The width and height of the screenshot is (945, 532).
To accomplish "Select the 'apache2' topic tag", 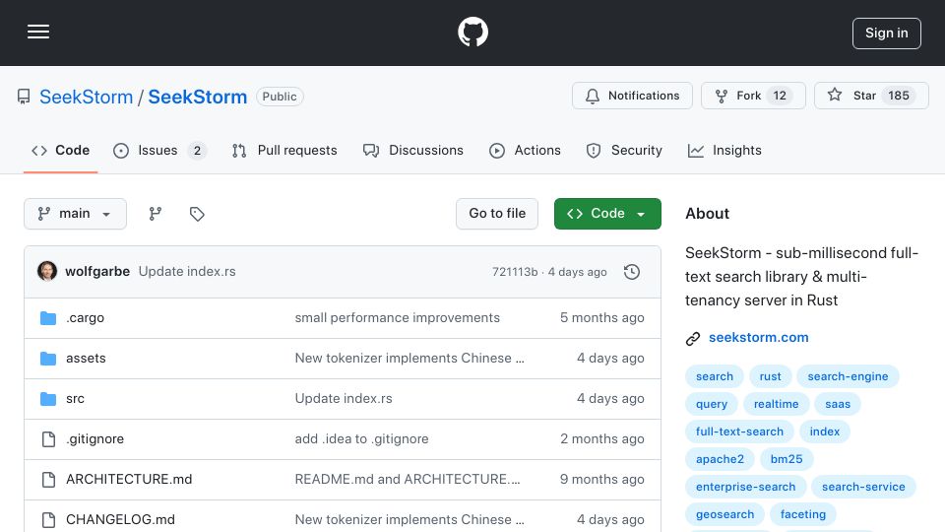I will [720, 460].
